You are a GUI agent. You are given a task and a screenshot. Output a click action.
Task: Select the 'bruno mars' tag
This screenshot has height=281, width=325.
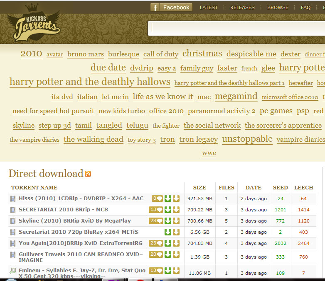click(x=85, y=54)
